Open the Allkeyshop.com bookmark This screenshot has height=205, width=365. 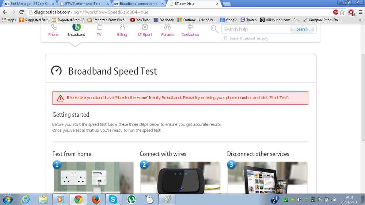[280, 20]
